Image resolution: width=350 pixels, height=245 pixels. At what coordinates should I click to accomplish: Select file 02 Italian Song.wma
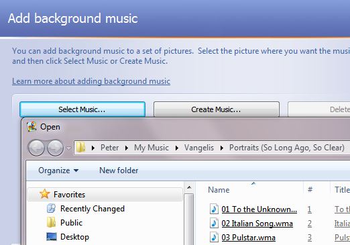[257, 224]
